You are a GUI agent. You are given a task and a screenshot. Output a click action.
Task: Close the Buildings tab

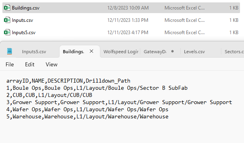point(91,51)
